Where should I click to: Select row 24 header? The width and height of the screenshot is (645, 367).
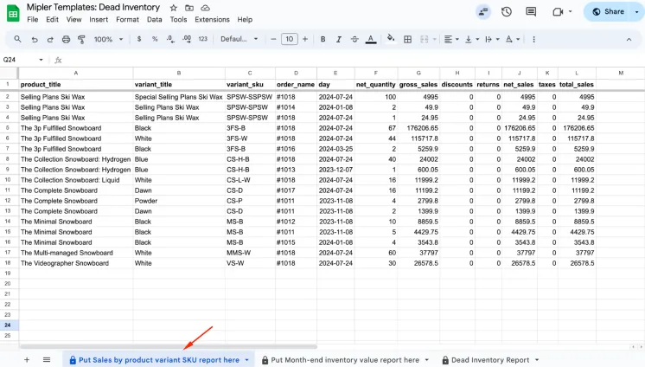(x=8, y=325)
